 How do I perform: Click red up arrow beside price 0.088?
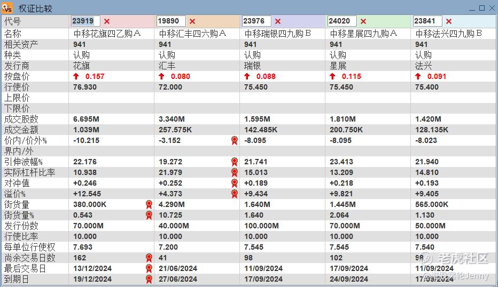click(247, 76)
